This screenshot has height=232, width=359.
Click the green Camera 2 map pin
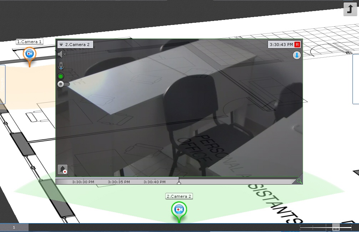179,210
